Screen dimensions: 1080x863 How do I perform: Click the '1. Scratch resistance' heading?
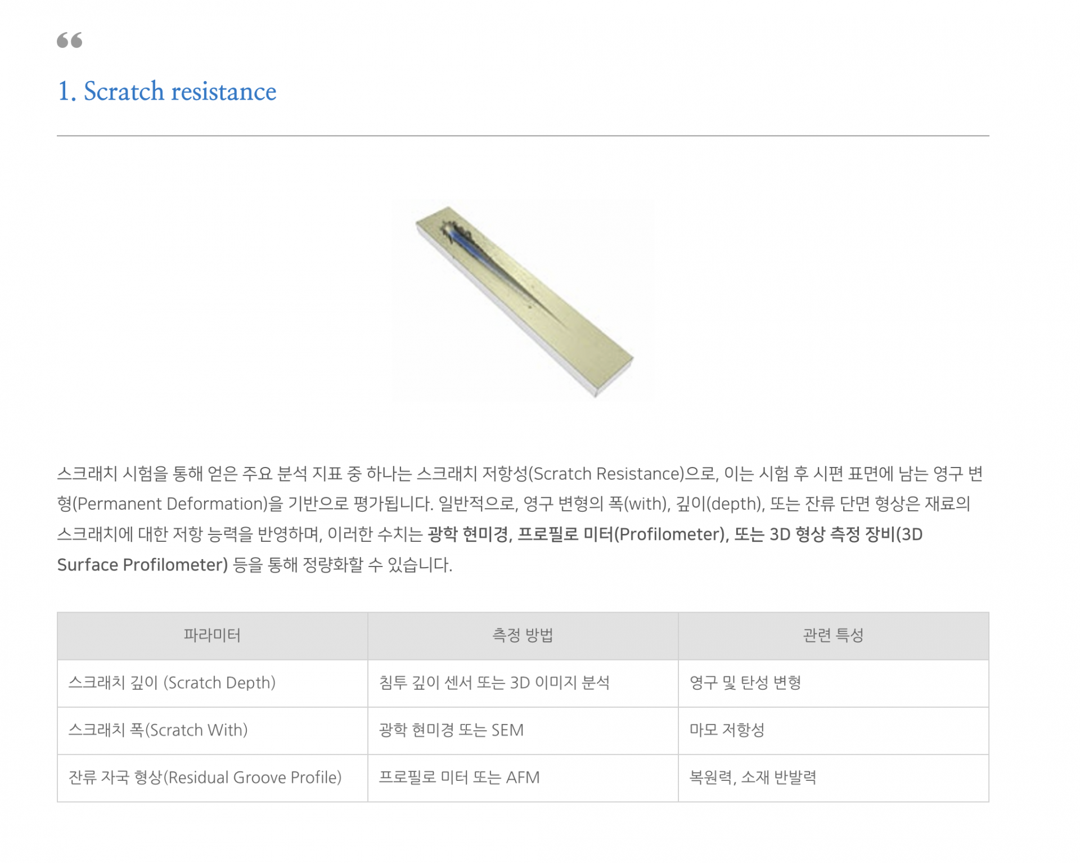point(167,91)
